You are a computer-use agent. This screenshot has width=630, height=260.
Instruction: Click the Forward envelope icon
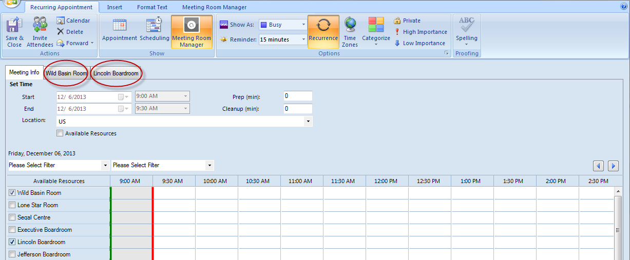point(61,43)
